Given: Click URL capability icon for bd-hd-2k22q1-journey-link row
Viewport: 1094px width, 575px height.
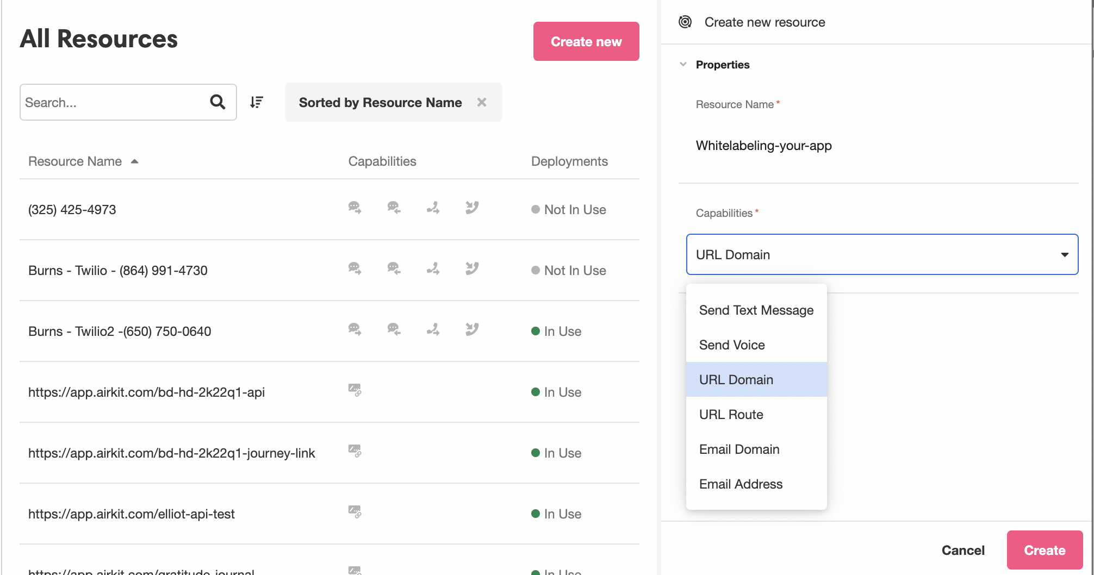Looking at the screenshot, I should 355,451.
